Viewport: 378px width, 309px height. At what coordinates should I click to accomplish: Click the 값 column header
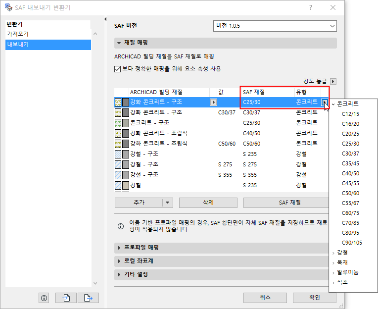(229, 92)
